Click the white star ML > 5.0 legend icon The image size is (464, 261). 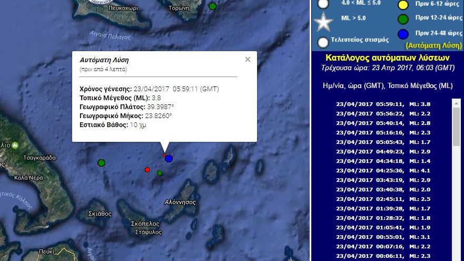pyautogui.click(x=323, y=22)
